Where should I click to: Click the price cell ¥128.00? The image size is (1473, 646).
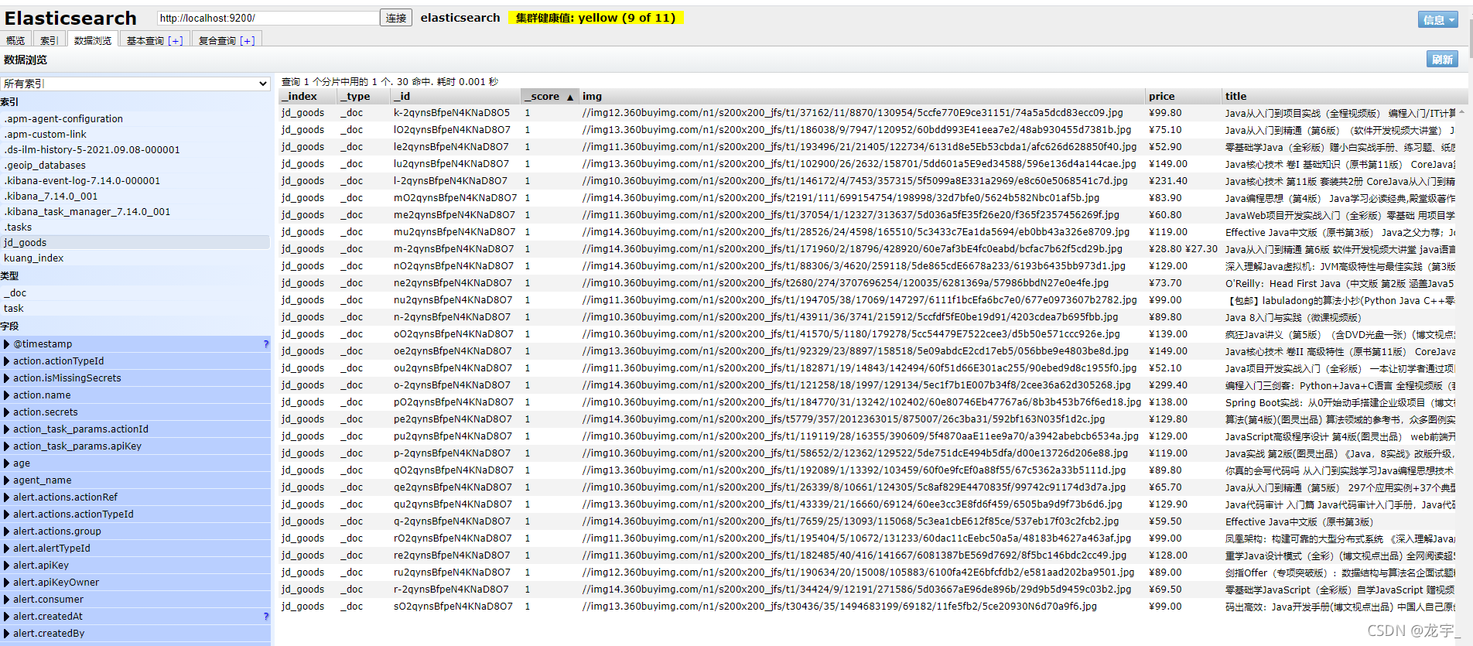click(1168, 555)
